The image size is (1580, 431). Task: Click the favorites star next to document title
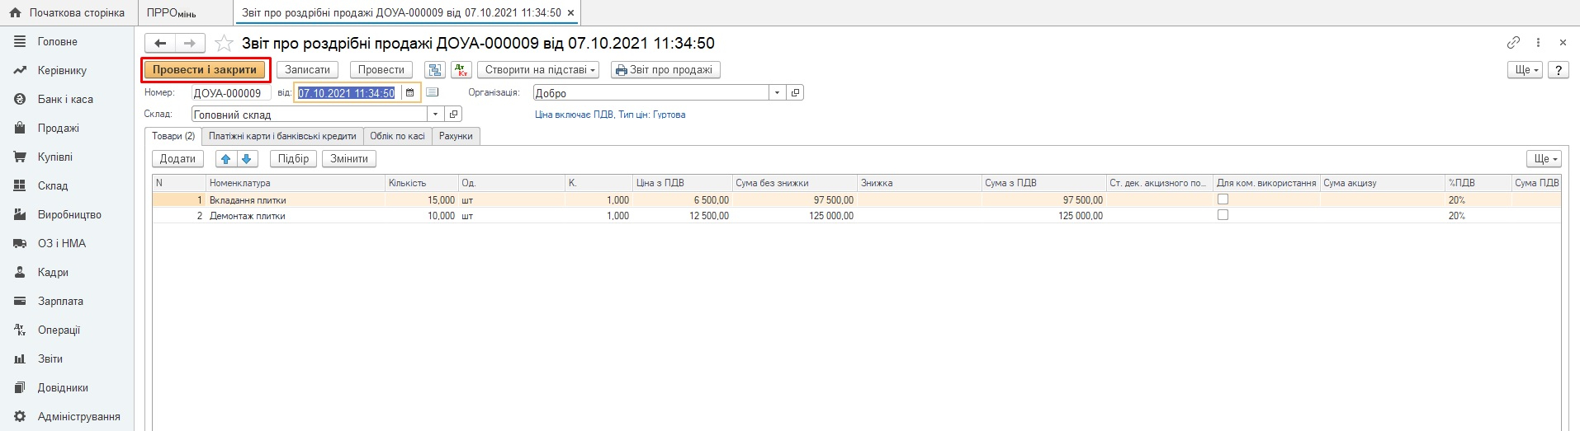[224, 44]
